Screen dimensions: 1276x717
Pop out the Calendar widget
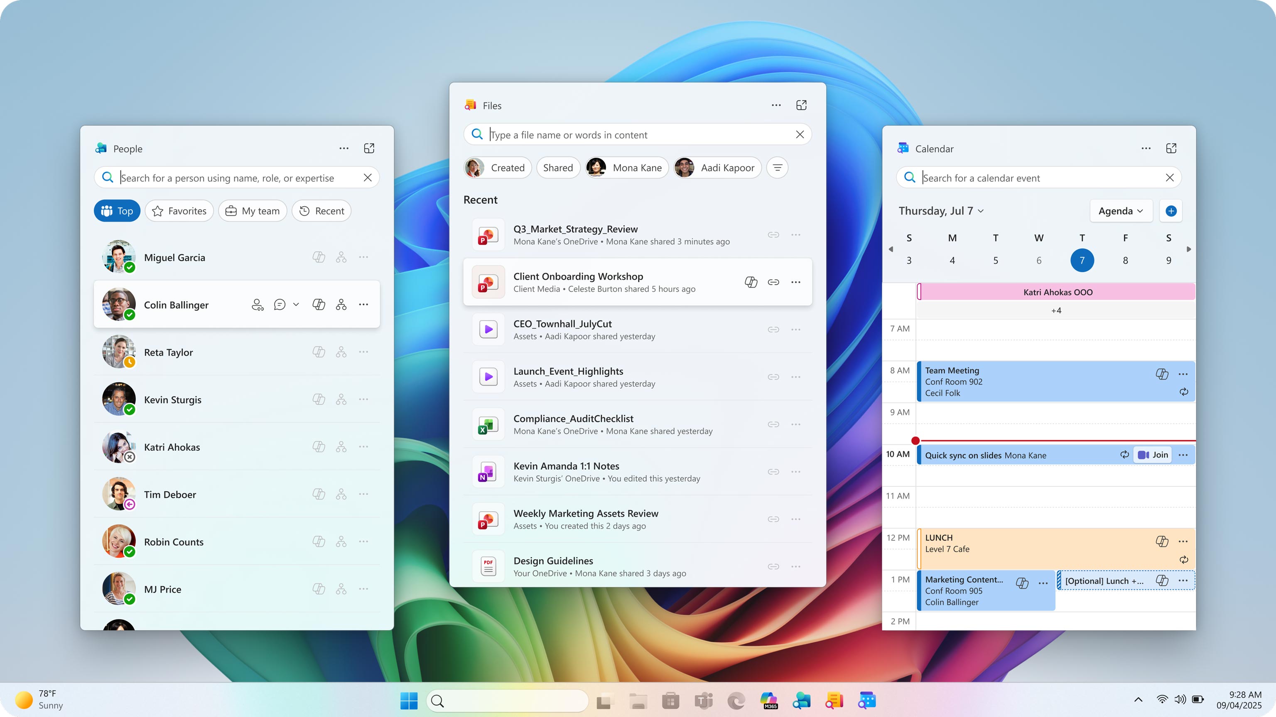click(x=1171, y=148)
